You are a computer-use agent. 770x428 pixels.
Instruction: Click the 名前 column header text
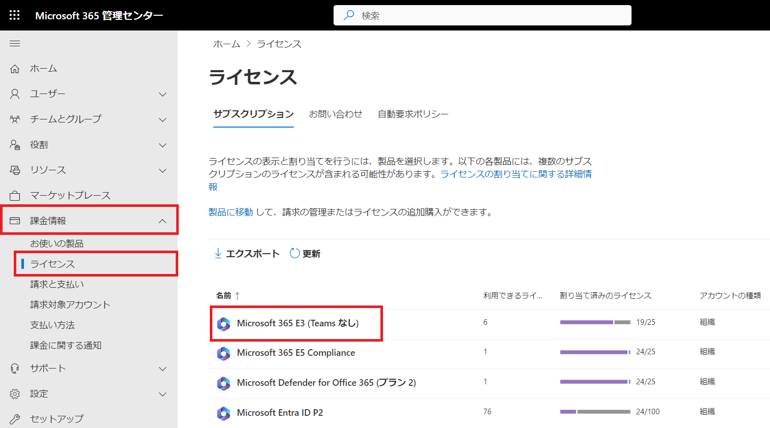click(224, 296)
